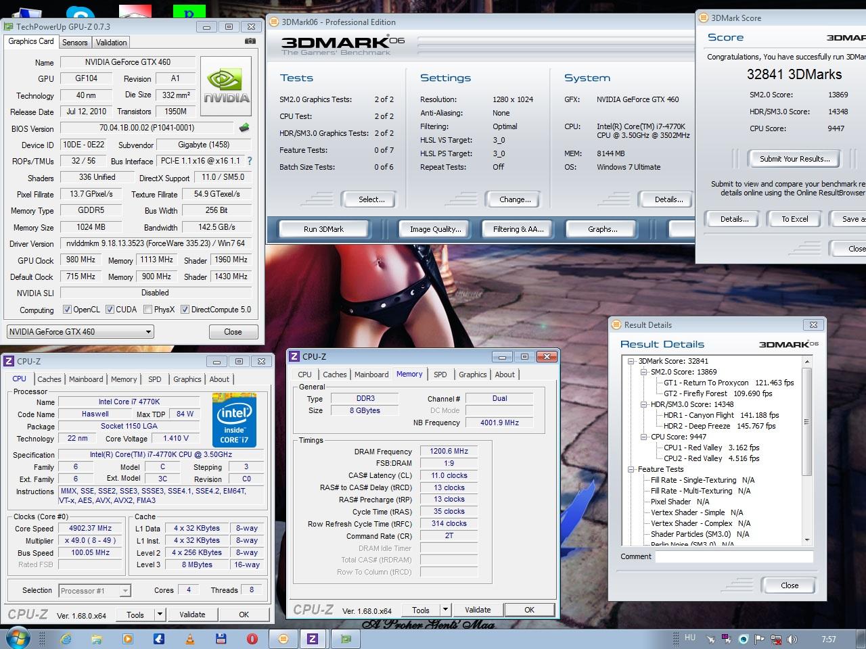Click the NVIDIA logo in GPU-Z
866x649 pixels.
[226, 86]
